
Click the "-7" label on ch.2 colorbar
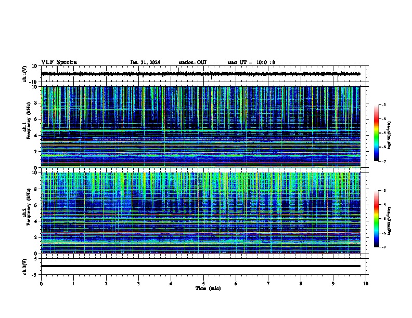coord(384,247)
